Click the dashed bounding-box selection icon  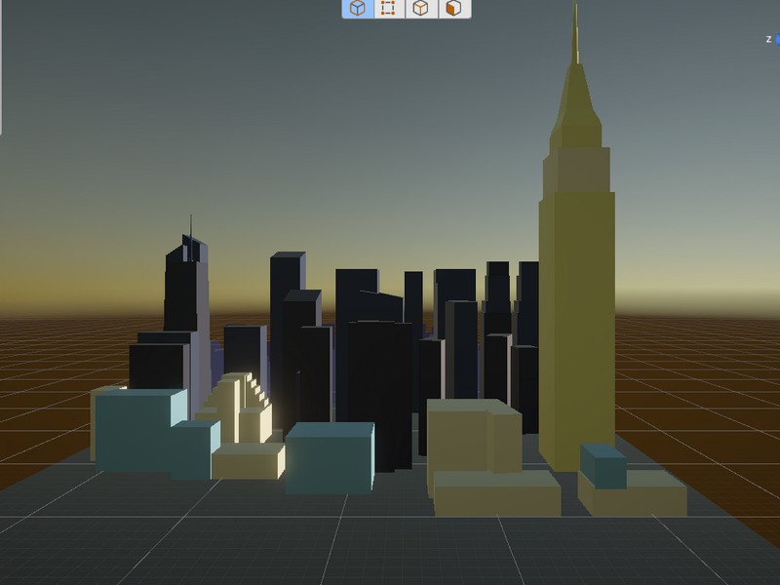[388, 8]
